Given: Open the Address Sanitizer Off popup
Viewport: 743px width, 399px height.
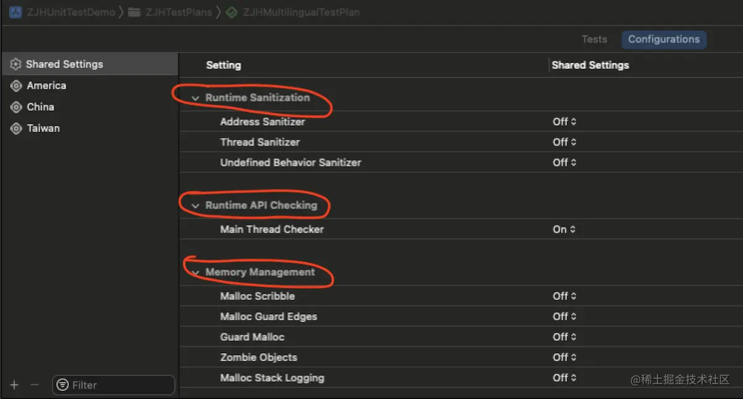Looking at the screenshot, I should pyautogui.click(x=564, y=122).
